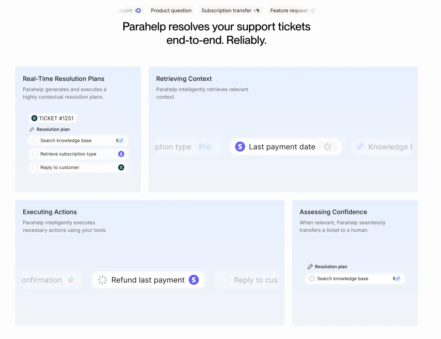Click the Stripe icon on Retrieve subscription type
The image size is (441, 339).
tap(121, 154)
